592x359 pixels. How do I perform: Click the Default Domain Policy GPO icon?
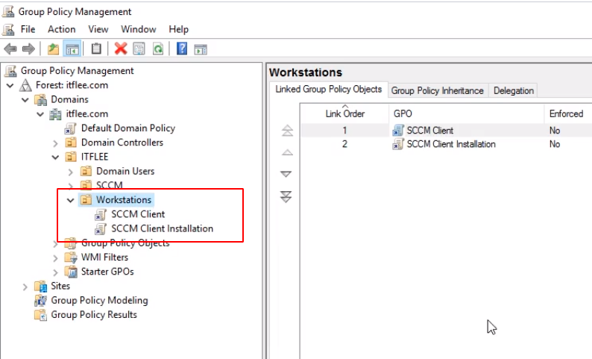71,128
